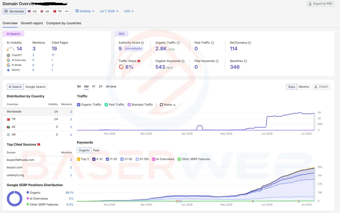Click the info icon beside Organic Traffic

coord(178,43)
